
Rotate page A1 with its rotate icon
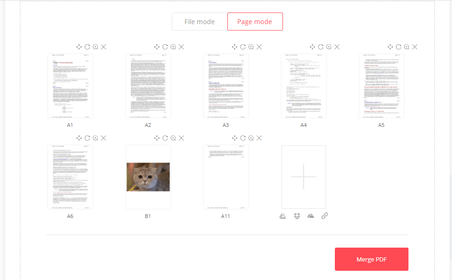coord(87,47)
